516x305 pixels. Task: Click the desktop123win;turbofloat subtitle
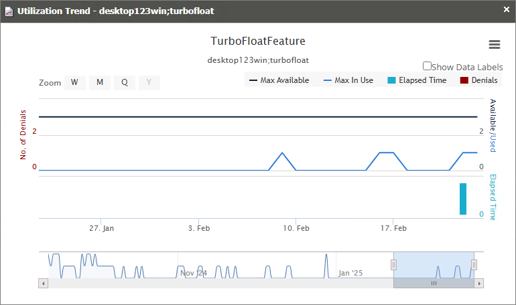(258, 60)
